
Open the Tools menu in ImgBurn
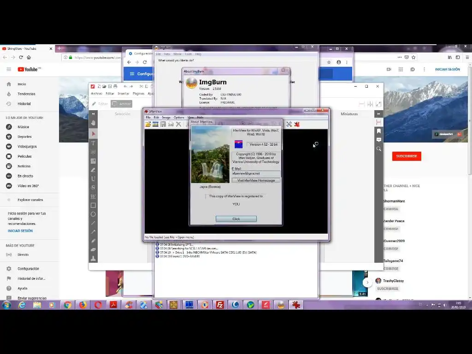tap(189, 54)
